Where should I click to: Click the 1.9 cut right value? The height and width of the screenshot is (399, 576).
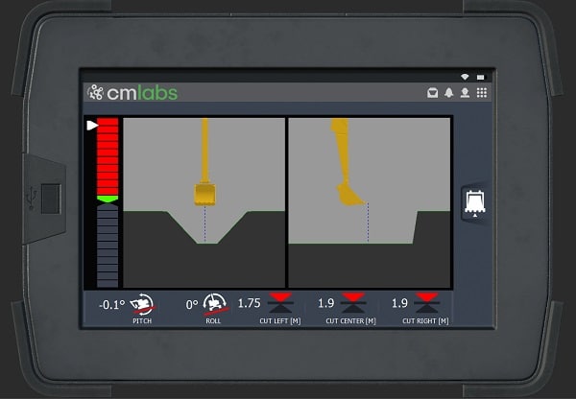[399, 303]
